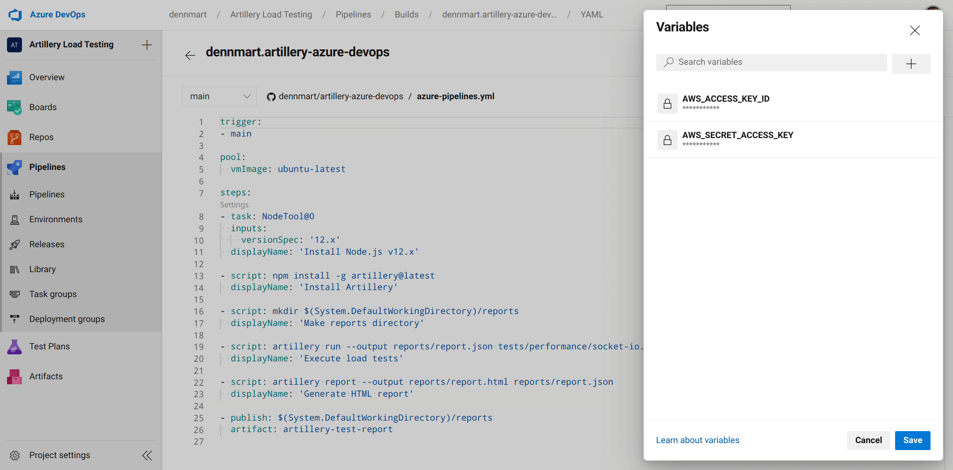Open Repos in sidebar
This screenshot has width=953, height=470.
(41, 137)
